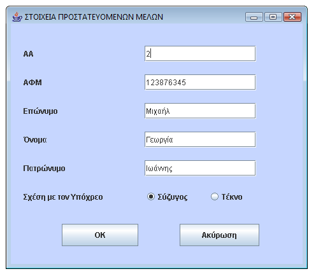Minimize the ΣΤΟΙΧΕΙΑ ΠΡΟΣΤΑΤΕΥΟΜΕΝΩΝ ΜΕΛΩΝ window
The height and width of the screenshot is (276, 309).
(254, 17)
